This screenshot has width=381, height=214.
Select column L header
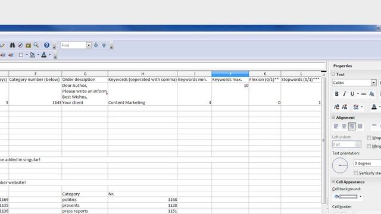301,74
